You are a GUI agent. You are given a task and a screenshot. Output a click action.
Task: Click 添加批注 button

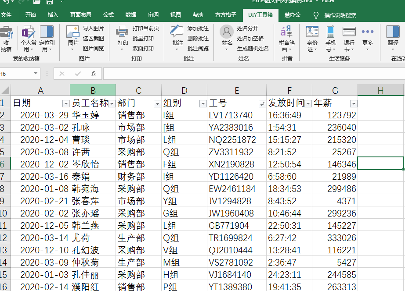click(x=198, y=28)
